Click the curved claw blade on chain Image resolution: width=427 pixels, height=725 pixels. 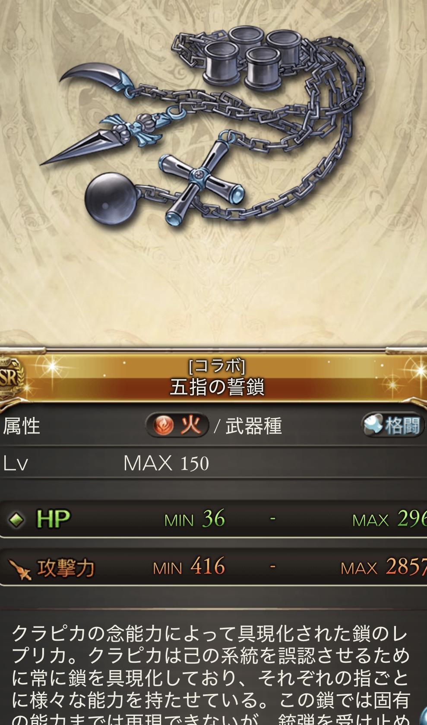[x=95, y=78]
